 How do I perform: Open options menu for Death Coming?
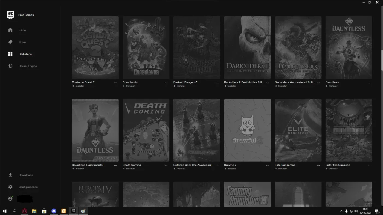pos(166,165)
